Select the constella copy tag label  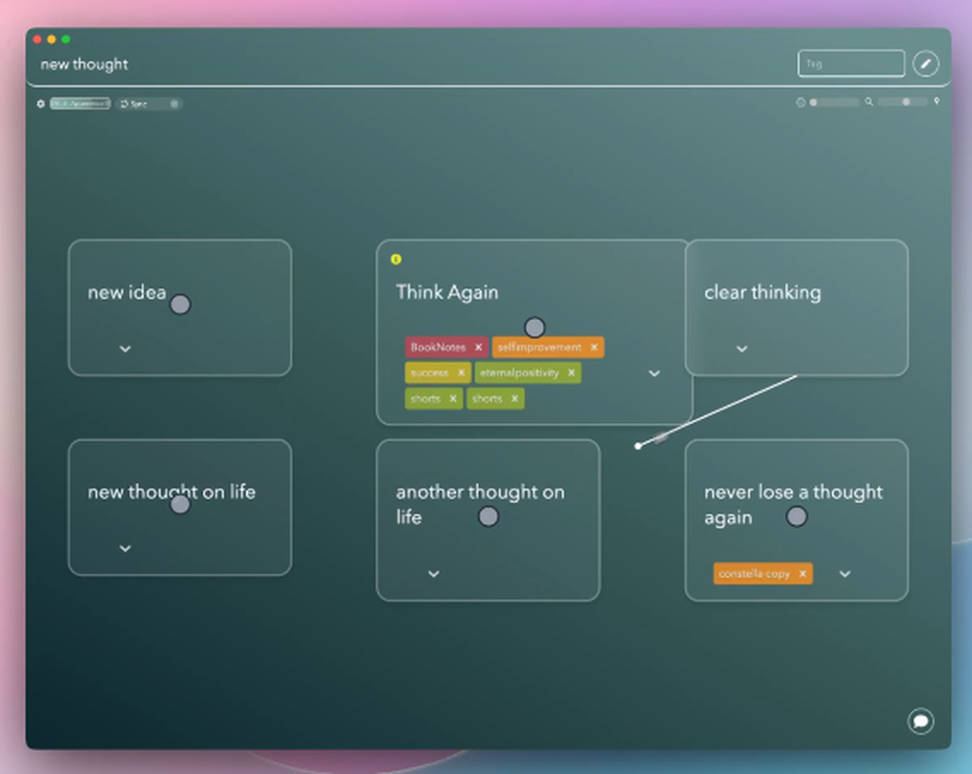754,574
